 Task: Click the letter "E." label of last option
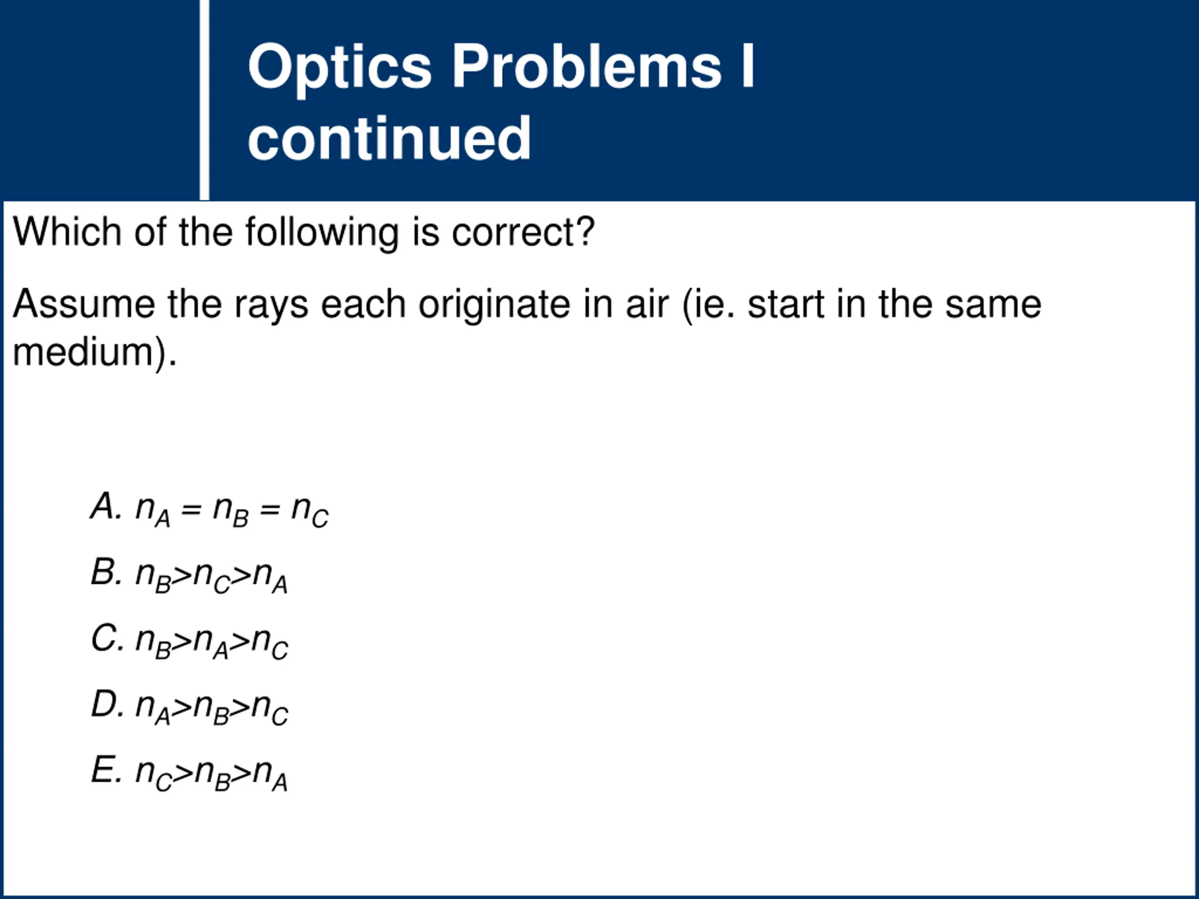click(x=106, y=770)
